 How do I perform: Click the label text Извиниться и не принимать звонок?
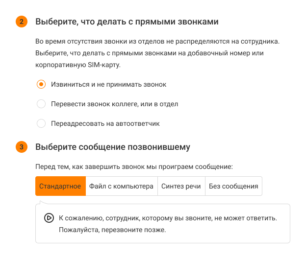point(108,84)
